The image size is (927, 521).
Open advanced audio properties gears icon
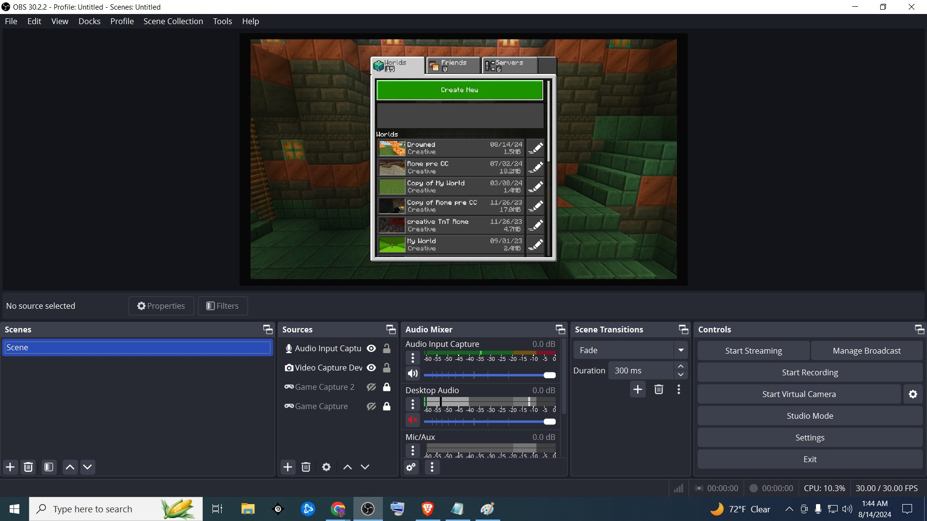(411, 467)
